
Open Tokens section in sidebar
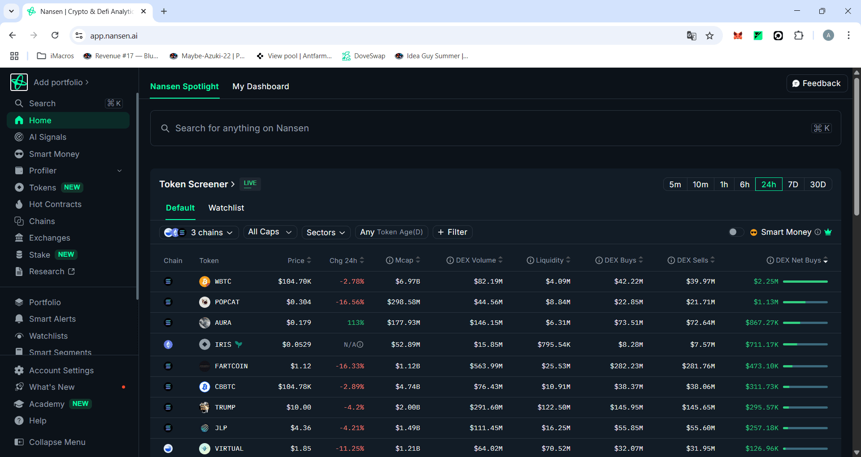tap(43, 188)
